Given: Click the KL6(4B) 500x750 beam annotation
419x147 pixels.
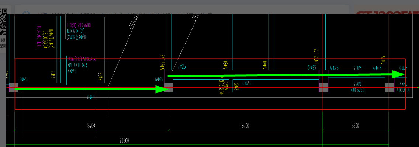Looking at the screenshot, I should tap(82, 59).
